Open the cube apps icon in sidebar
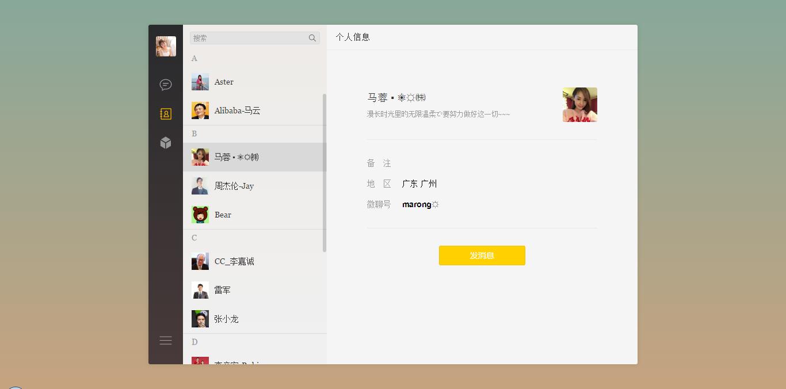This screenshot has width=786, height=389. (166, 143)
